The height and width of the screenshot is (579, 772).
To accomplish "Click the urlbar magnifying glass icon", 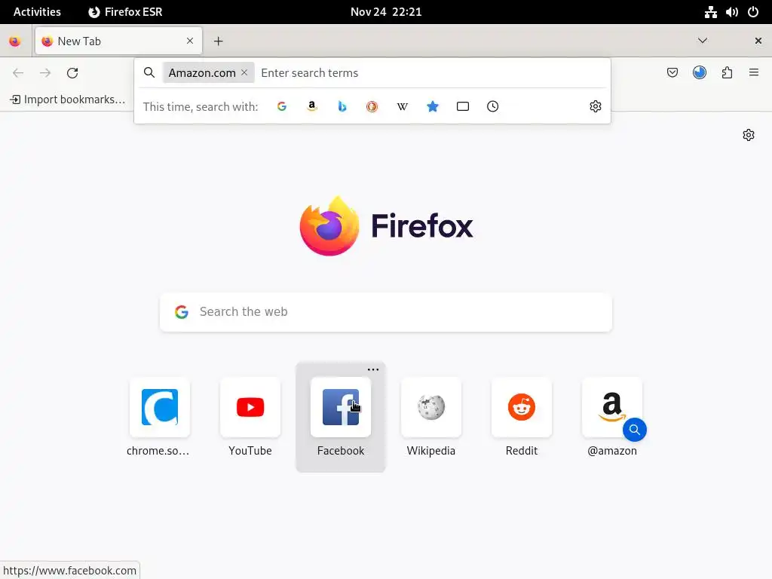I will point(149,73).
